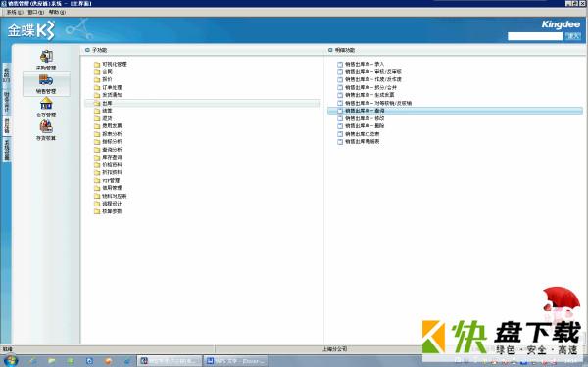Open the 帮助 menu
The height and width of the screenshot is (367, 588).
57,12
